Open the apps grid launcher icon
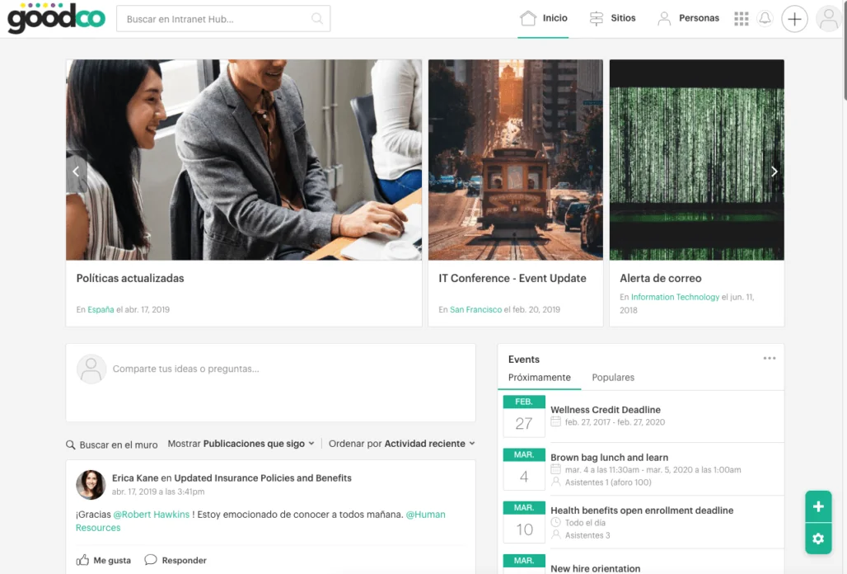 click(x=742, y=19)
